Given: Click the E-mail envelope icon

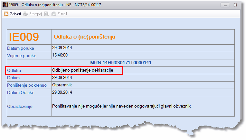Looking at the screenshot, I should [54, 14].
